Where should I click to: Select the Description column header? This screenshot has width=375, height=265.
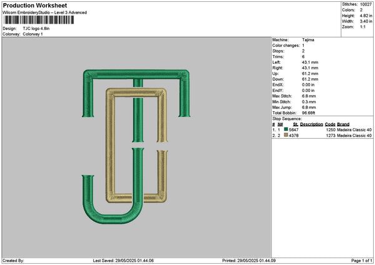pyautogui.click(x=311, y=124)
